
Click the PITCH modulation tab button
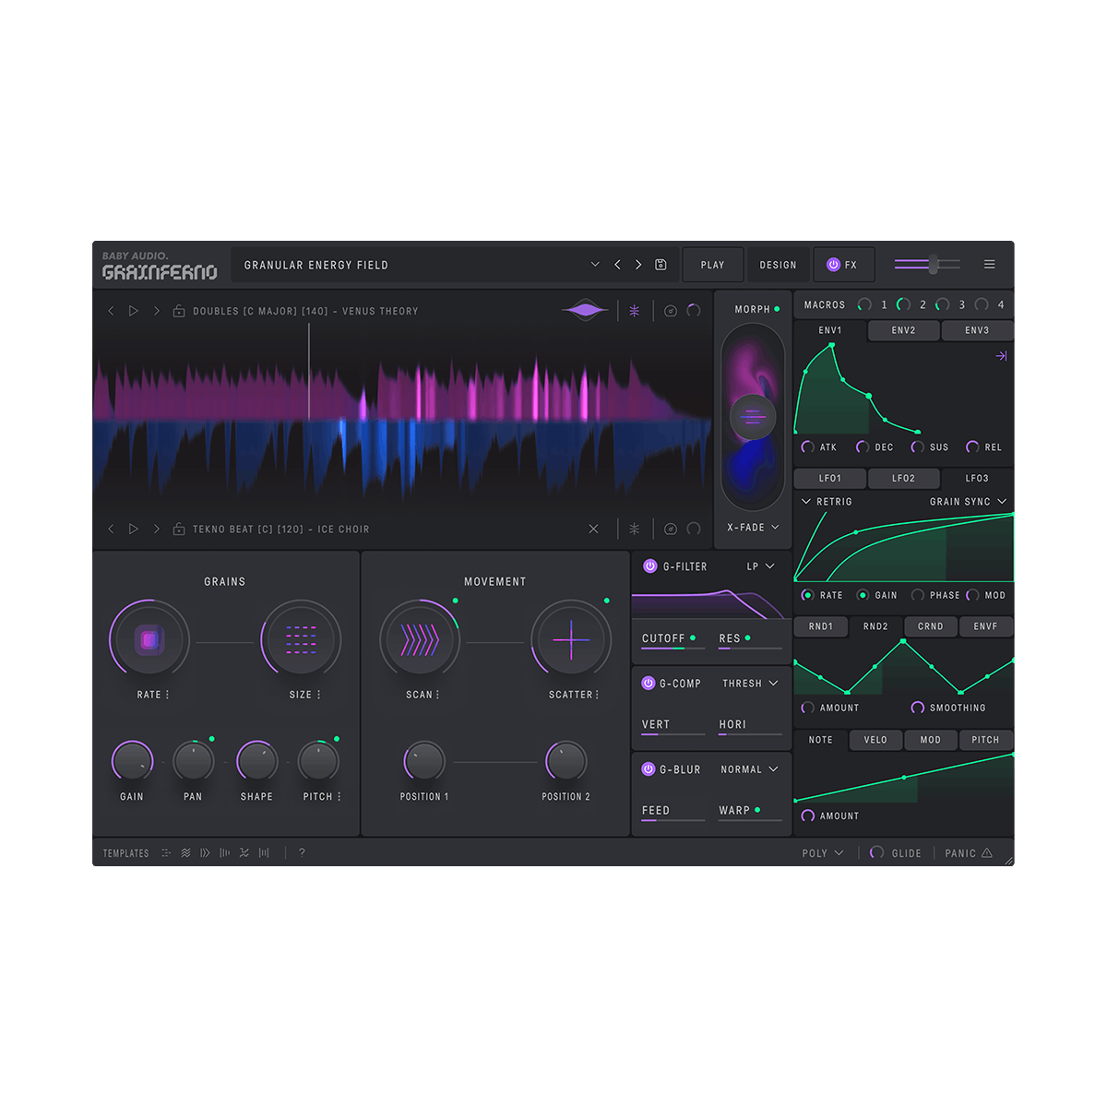click(985, 740)
